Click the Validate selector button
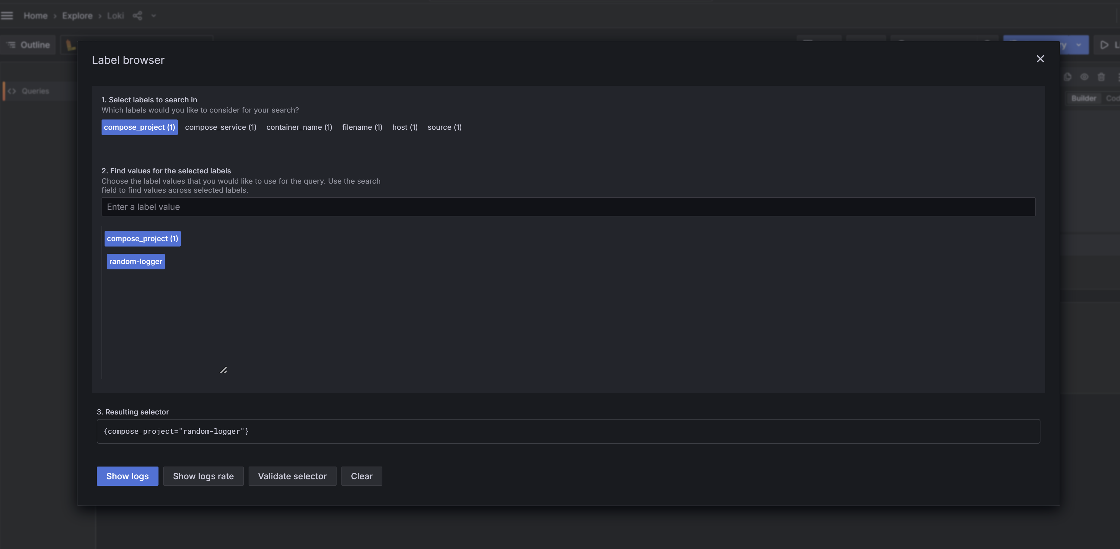1120x549 pixels. pyautogui.click(x=292, y=476)
